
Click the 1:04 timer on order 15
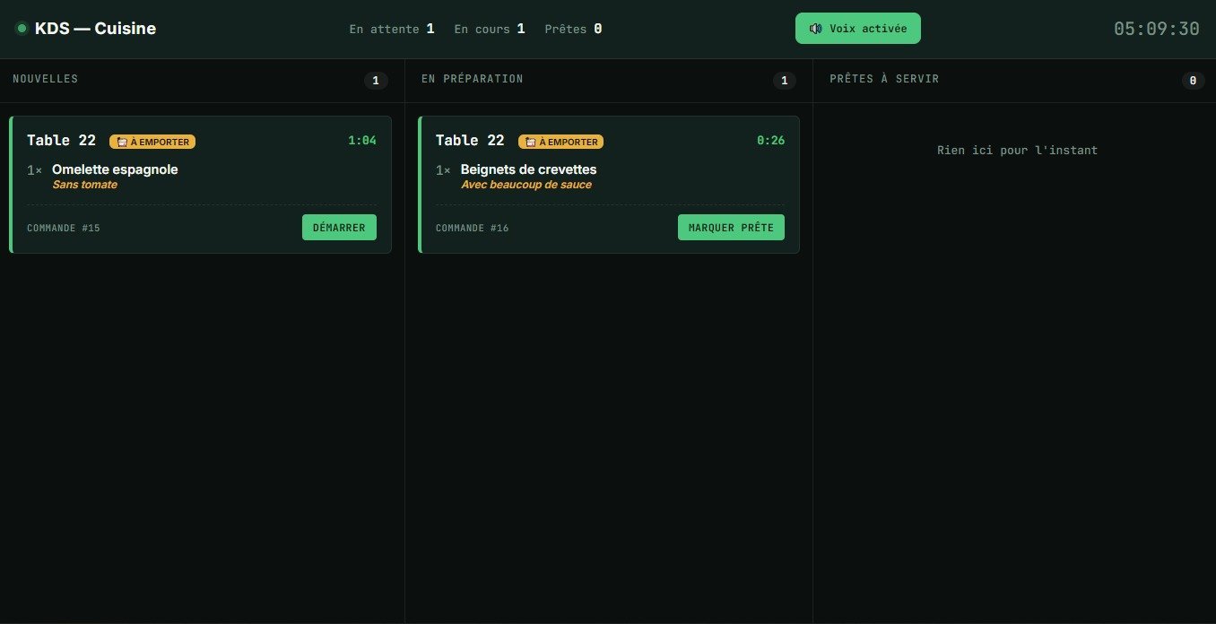tap(362, 140)
